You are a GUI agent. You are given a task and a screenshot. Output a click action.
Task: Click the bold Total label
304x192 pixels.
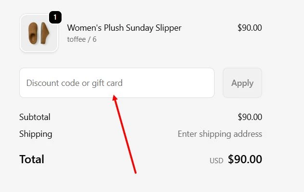pos(32,159)
